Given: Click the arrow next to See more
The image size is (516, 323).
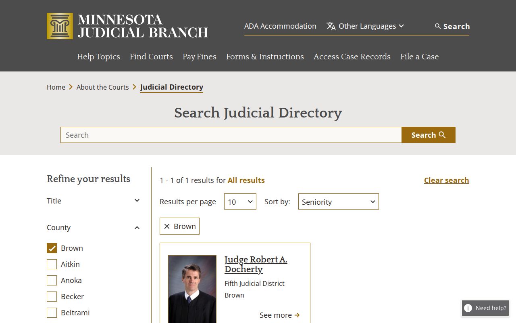Looking at the screenshot, I should (297, 315).
